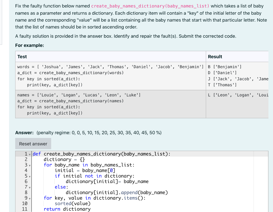Viewport: 273px width, 212px height.
Task: Click the B ['Benjamin'] result output text
Action: coord(224,67)
